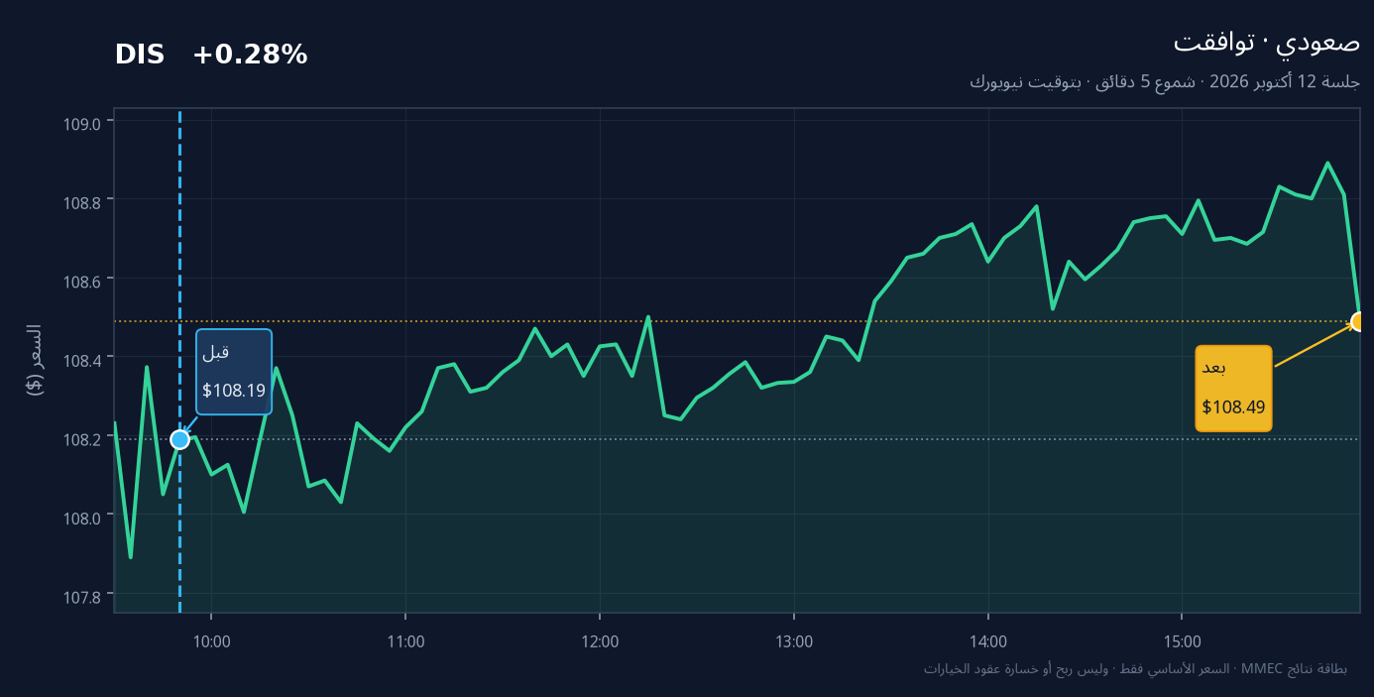
Task: Click the +0.28% change value
Action: click(250, 56)
